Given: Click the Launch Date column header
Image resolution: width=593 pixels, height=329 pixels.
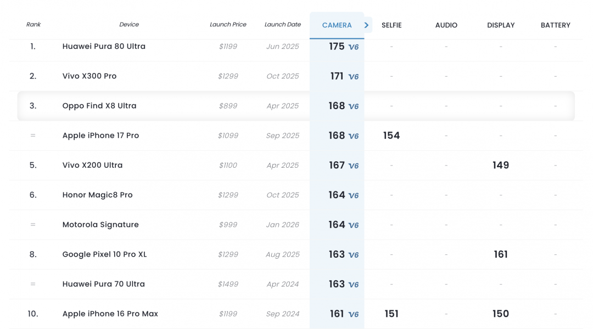Looking at the screenshot, I should pos(283,25).
